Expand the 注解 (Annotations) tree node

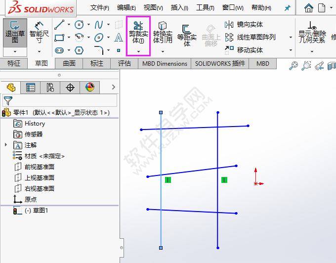pyautogui.click(x=6, y=145)
